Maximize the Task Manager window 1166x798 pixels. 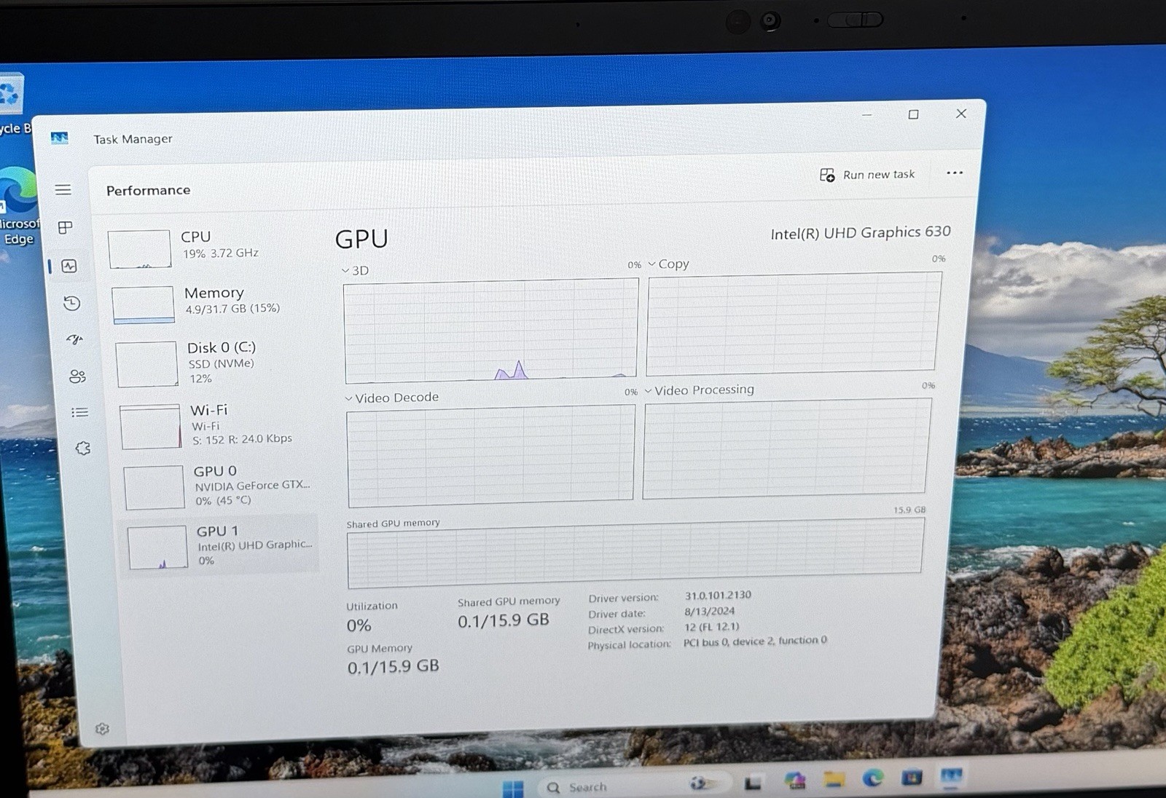913,114
